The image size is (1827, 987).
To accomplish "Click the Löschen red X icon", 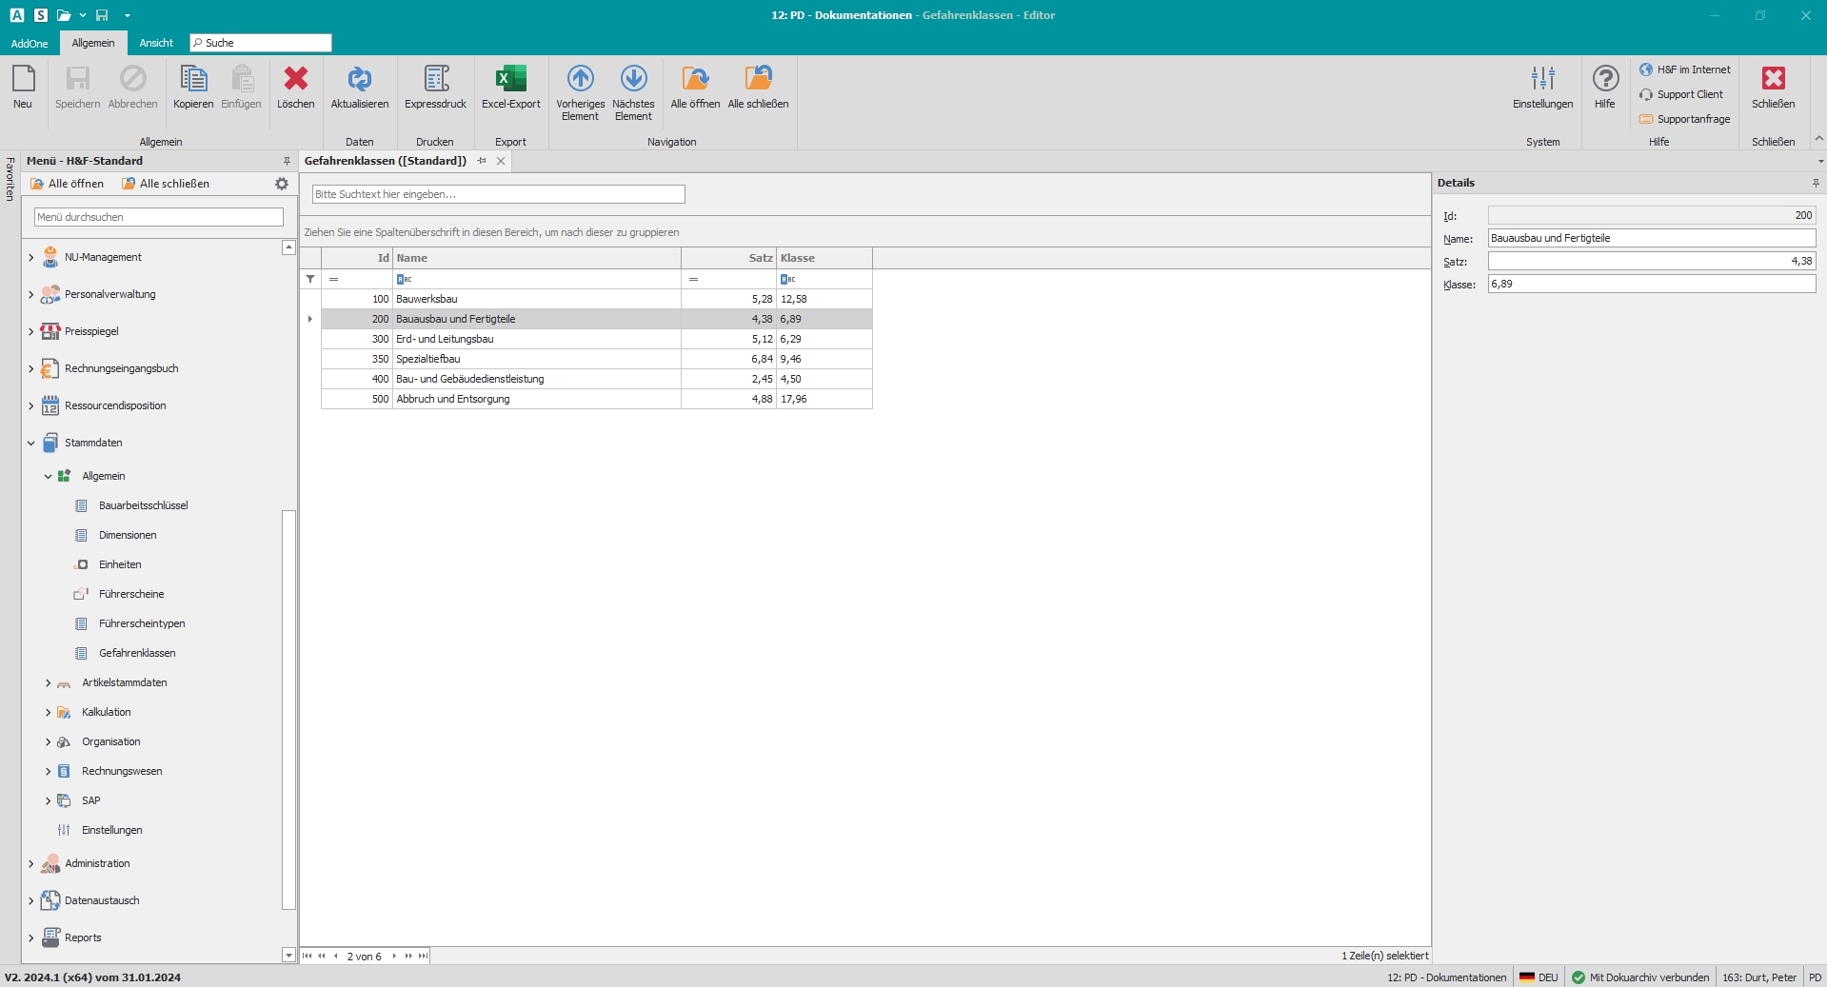I will (295, 80).
